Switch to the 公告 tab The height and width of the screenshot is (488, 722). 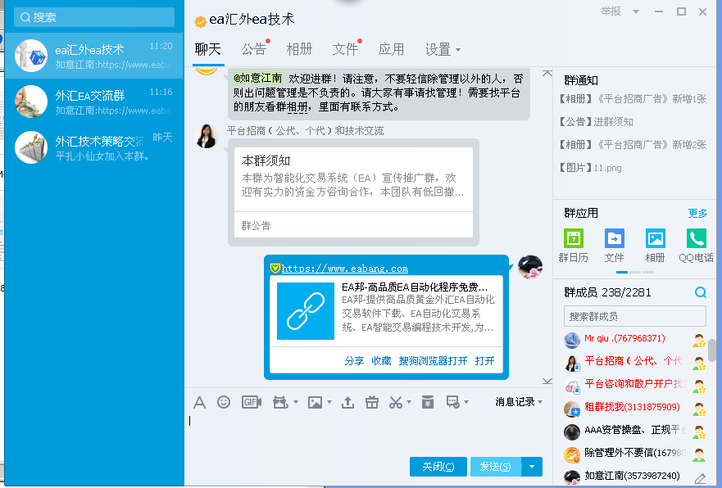click(x=254, y=49)
